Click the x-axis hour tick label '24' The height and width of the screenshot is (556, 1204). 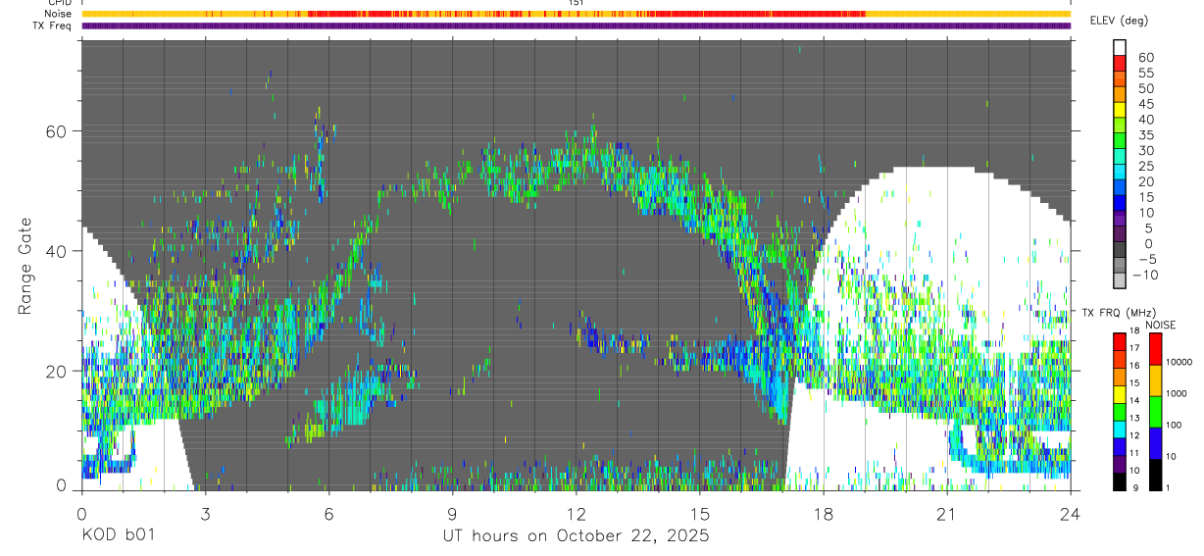[x=1071, y=513]
